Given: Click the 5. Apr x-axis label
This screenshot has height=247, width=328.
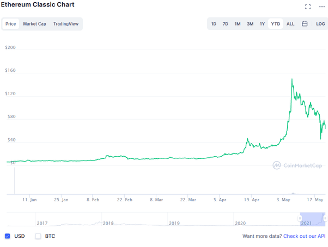Looking at the screenshot, I should (x=220, y=200).
